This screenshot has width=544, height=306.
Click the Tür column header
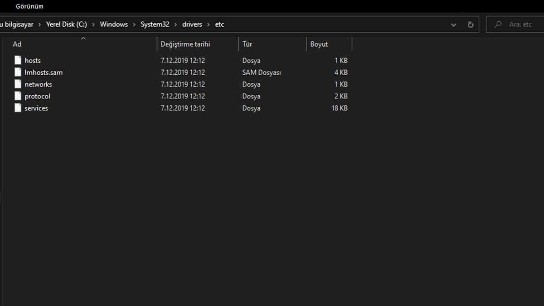(247, 44)
